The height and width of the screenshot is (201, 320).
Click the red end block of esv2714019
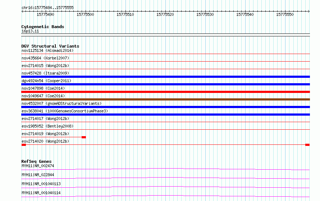(84, 137)
